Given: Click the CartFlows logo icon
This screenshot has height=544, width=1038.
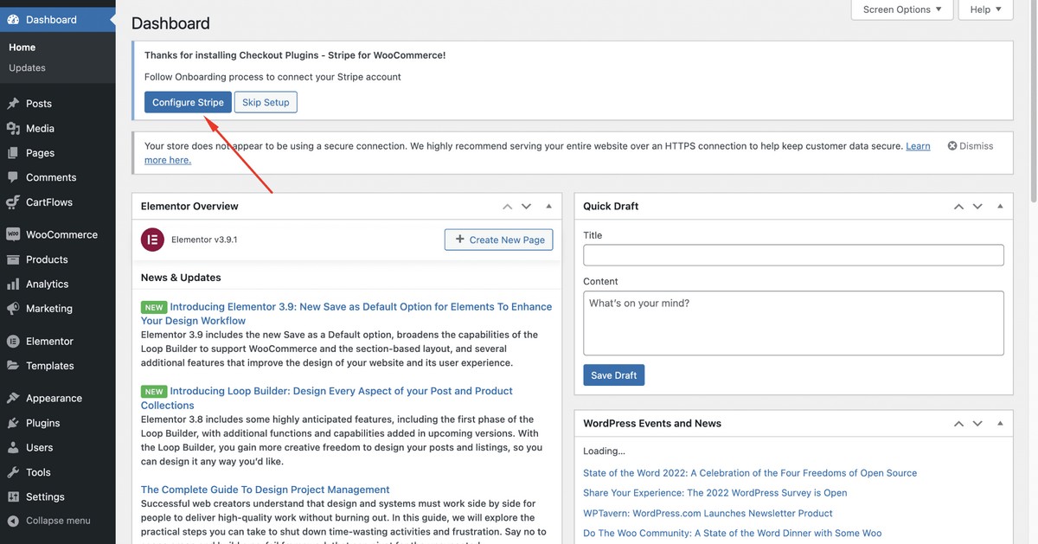Looking at the screenshot, I should 13,202.
